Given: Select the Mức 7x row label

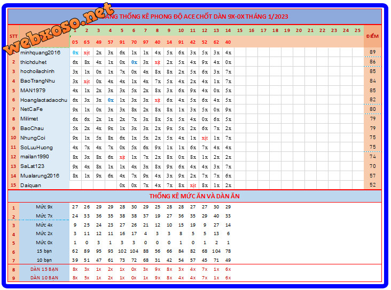Looking at the screenshot, I should 44,216.
